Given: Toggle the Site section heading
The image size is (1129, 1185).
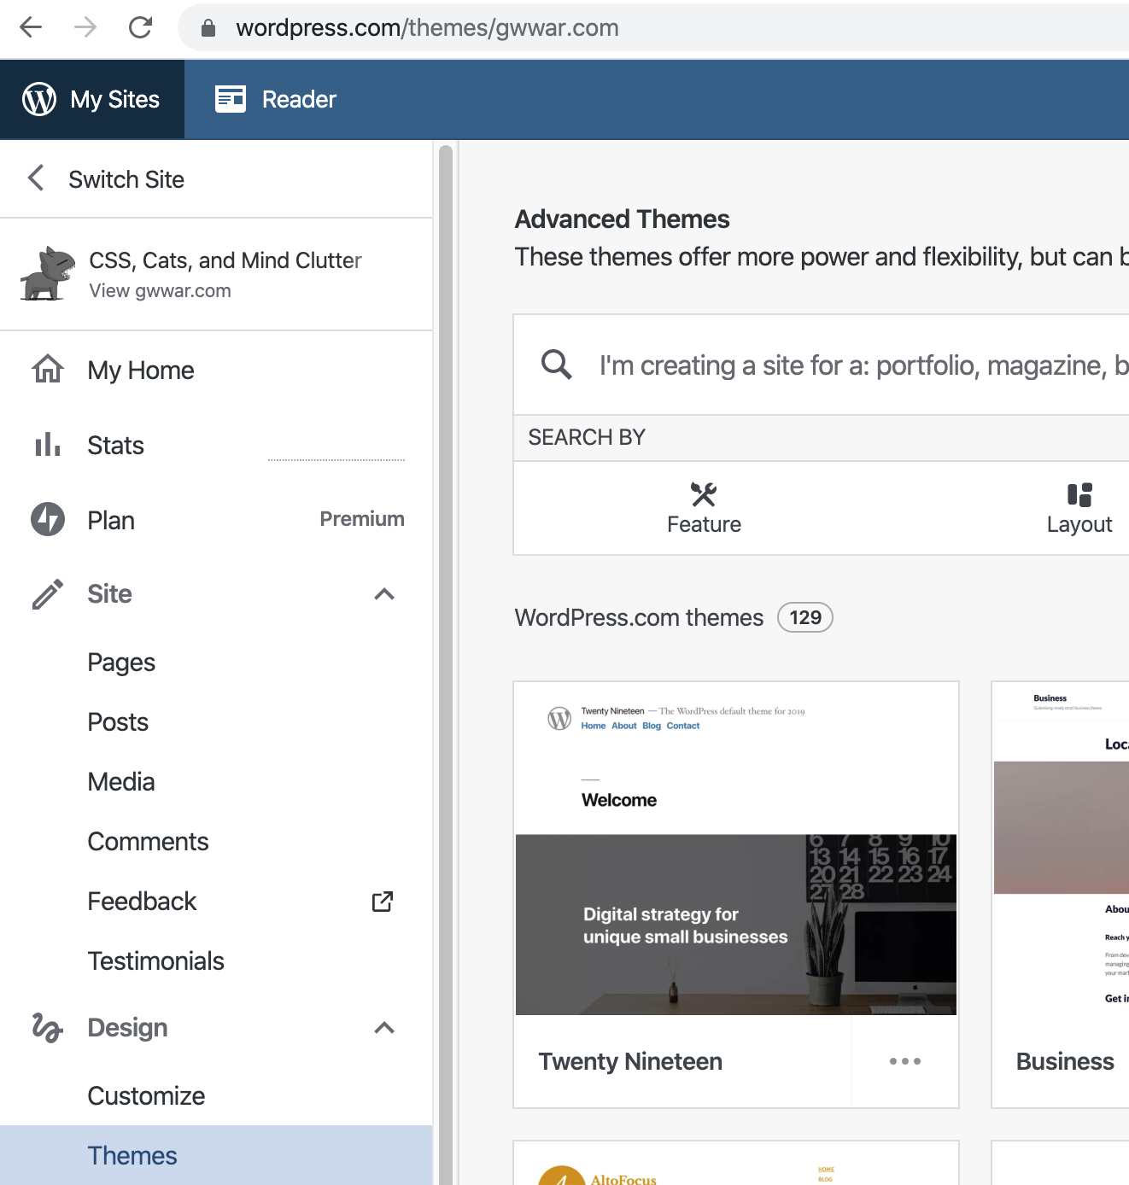Looking at the screenshot, I should [x=109, y=594].
